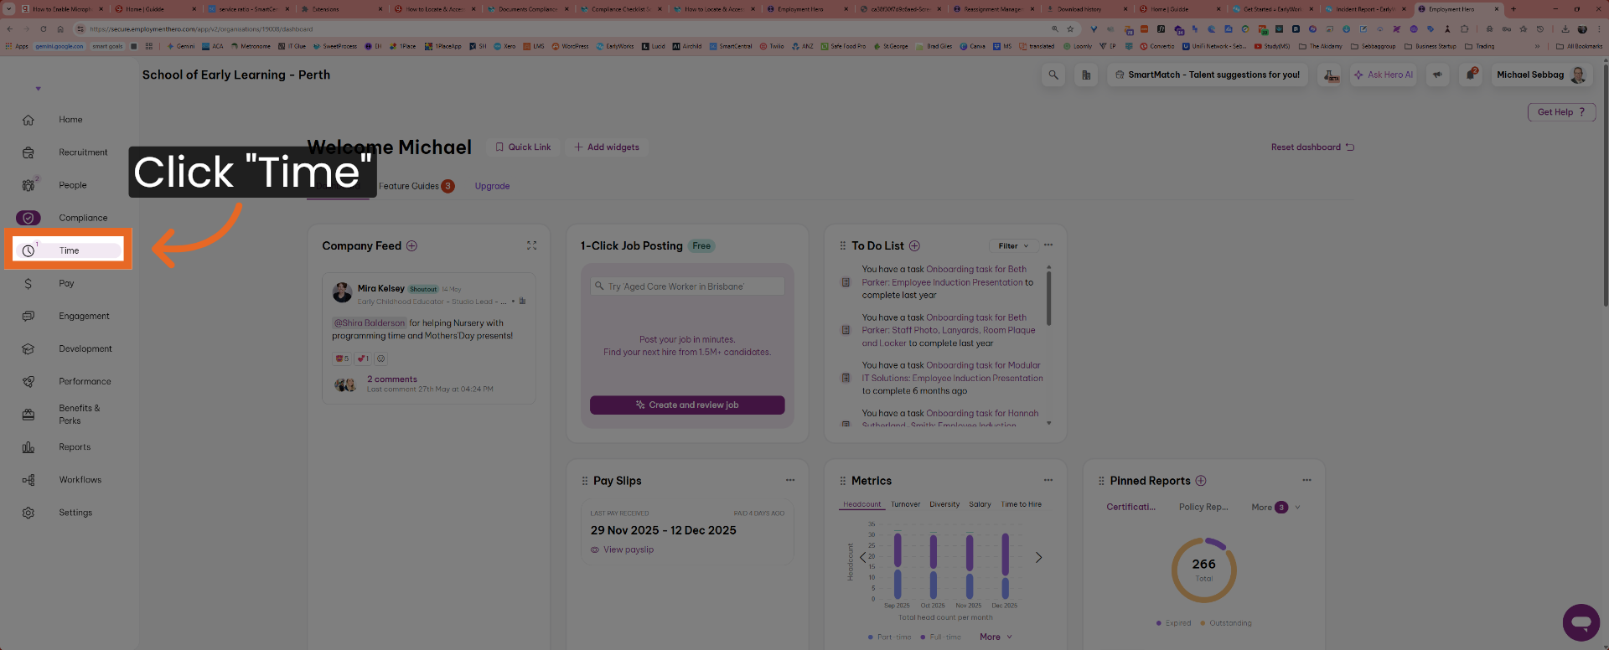Expand More under the Metrics chart
Viewport: 1609px width, 650px height.
click(996, 637)
